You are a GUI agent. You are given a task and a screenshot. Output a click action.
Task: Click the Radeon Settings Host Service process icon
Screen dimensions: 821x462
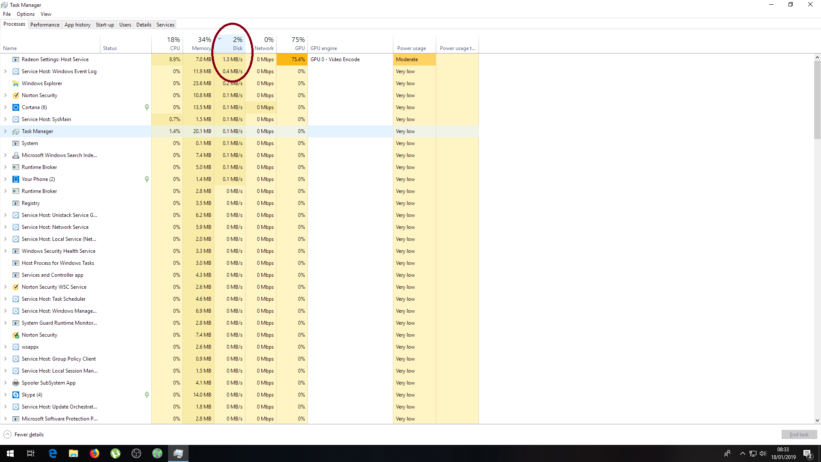(x=16, y=59)
